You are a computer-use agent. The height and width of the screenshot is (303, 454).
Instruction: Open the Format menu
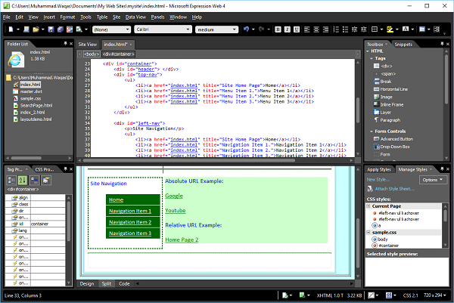(x=67, y=16)
